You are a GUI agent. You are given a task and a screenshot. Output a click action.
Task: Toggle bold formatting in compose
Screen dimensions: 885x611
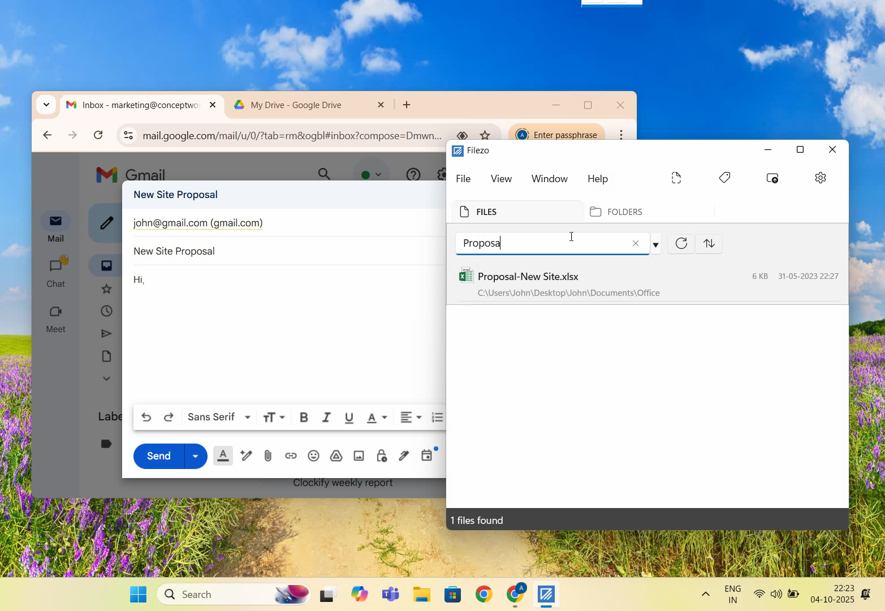(304, 418)
